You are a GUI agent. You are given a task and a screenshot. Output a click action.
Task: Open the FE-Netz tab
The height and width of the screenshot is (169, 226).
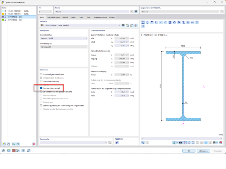point(112,17)
